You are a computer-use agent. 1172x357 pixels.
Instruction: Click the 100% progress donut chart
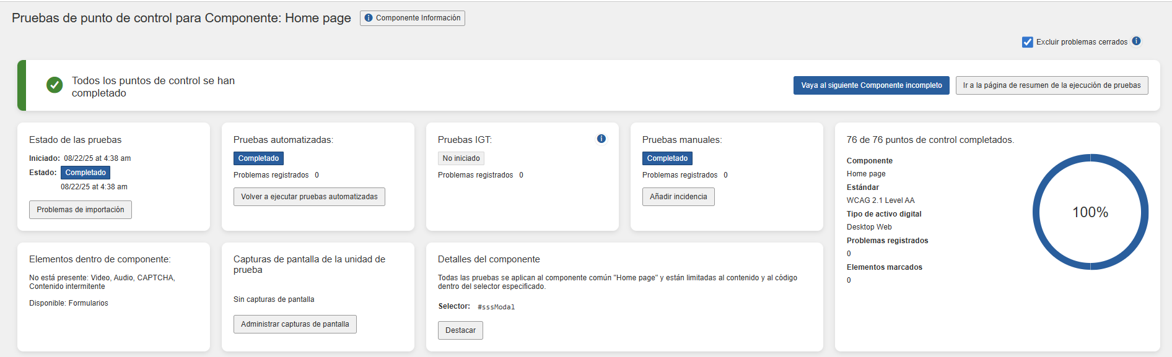[1090, 212]
